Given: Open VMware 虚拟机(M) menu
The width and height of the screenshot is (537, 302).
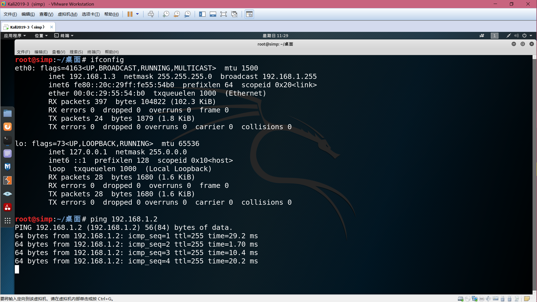Looking at the screenshot, I should [67, 14].
